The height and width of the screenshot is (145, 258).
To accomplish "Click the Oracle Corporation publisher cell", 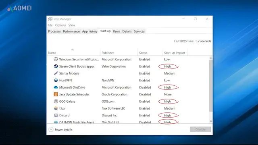I will pos(114,94).
